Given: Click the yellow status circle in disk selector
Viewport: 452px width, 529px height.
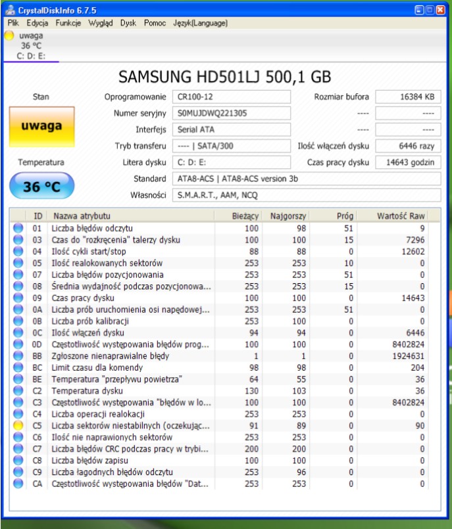Looking at the screenshot, I should 9,35.
